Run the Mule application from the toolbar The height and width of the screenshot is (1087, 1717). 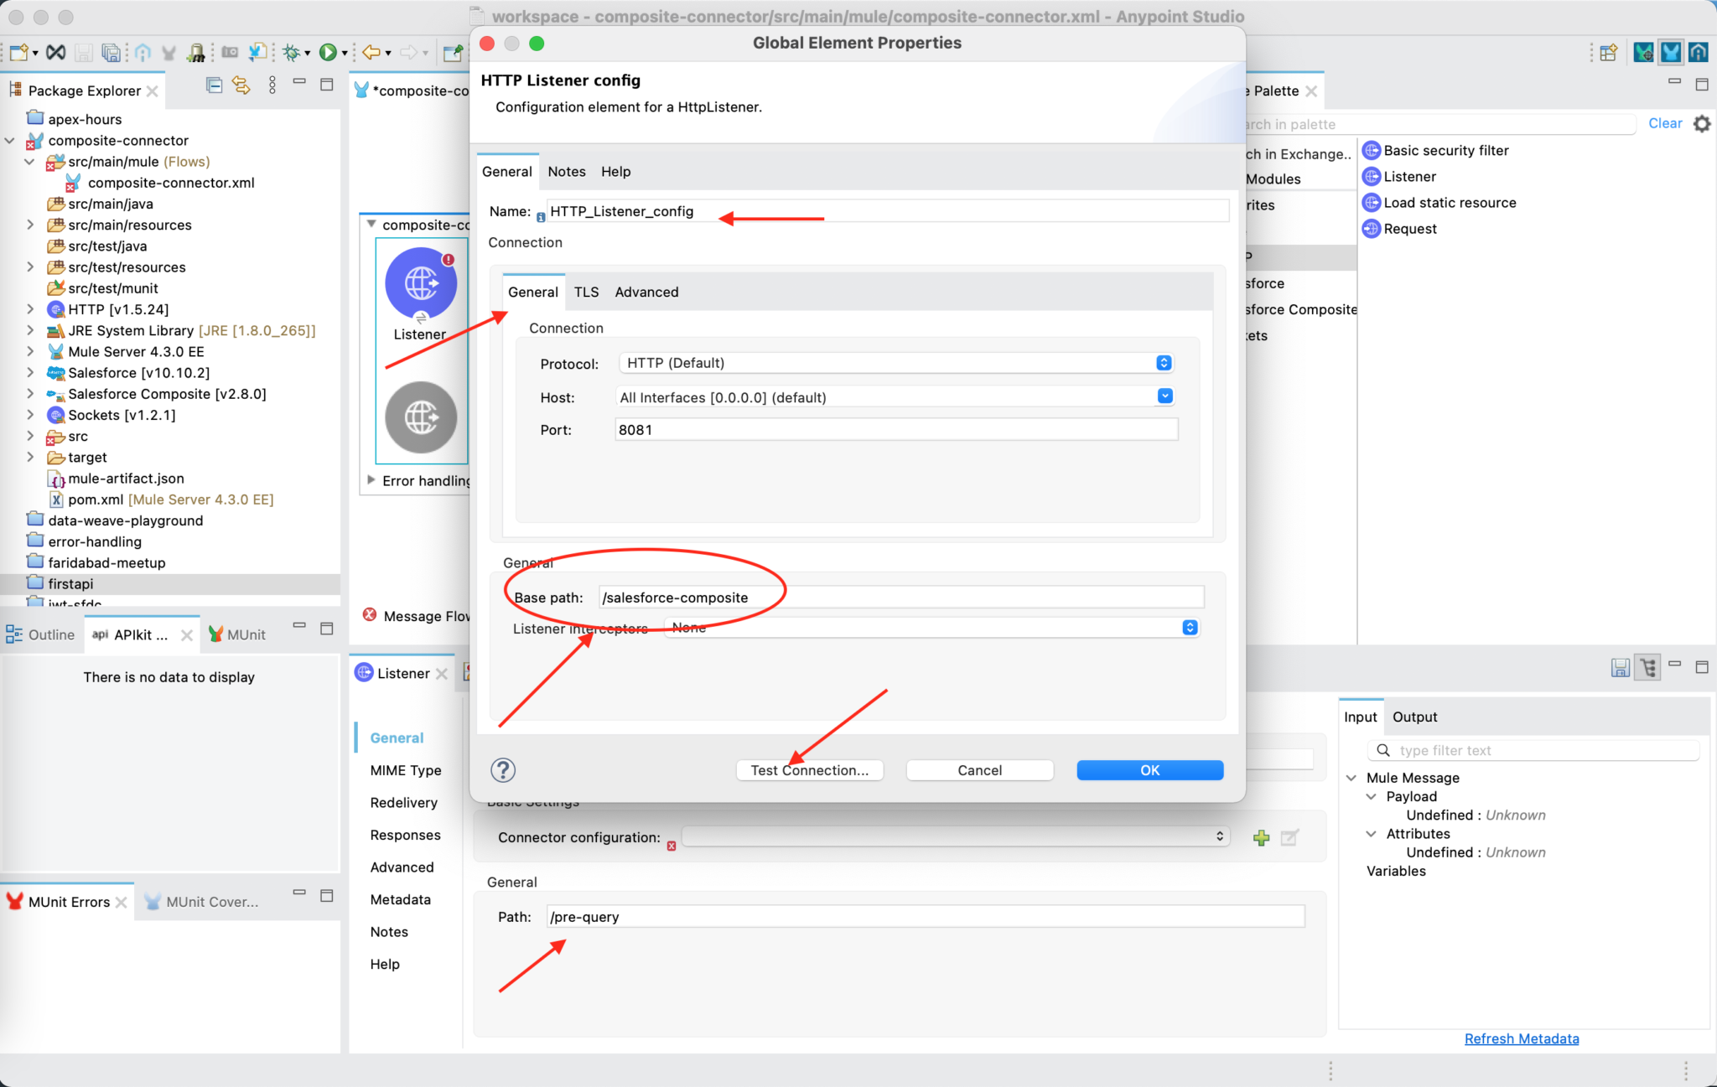329,52
